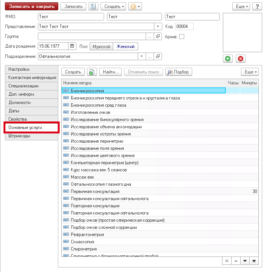
Task: Click the help question mark button
Action: point(257,7)
